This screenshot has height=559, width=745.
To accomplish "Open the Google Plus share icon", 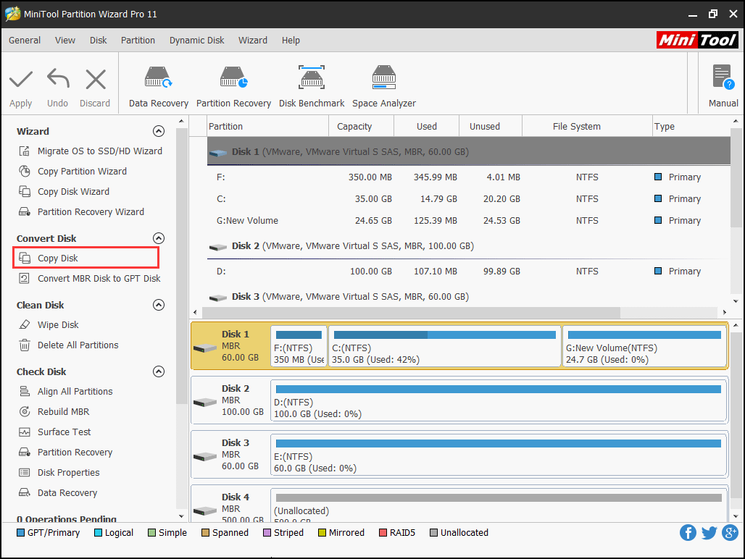I will (x=731, y=532).
